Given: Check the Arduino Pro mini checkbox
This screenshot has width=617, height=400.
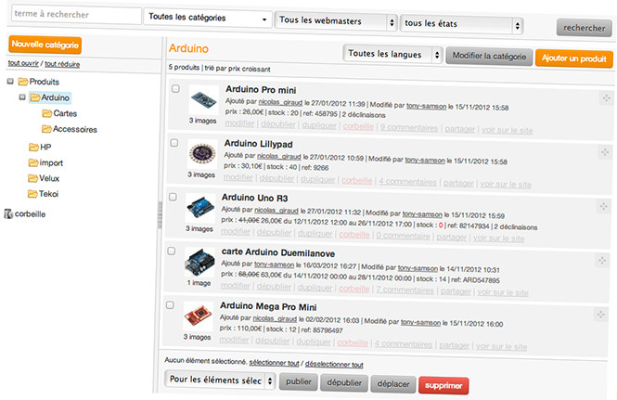Looking at the screenshot, I should click(x=174, y=90).
